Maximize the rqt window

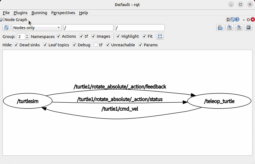point(240,4)
